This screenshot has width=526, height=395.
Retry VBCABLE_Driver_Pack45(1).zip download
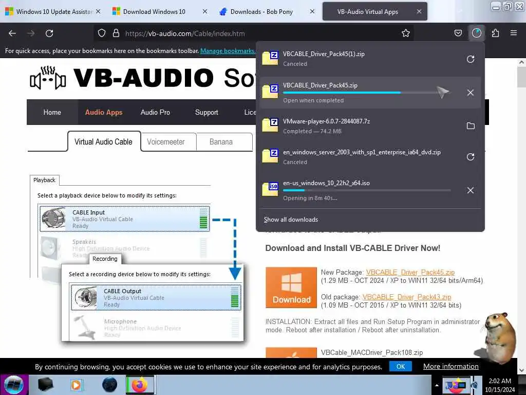tap(471, 59)
